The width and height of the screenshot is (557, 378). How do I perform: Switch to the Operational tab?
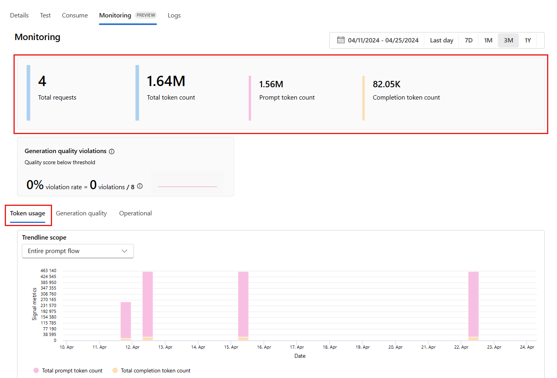click(x=135, y=213)
